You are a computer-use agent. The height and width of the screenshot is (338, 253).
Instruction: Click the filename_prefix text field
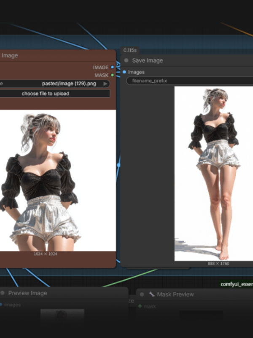(x=190, y=80)
